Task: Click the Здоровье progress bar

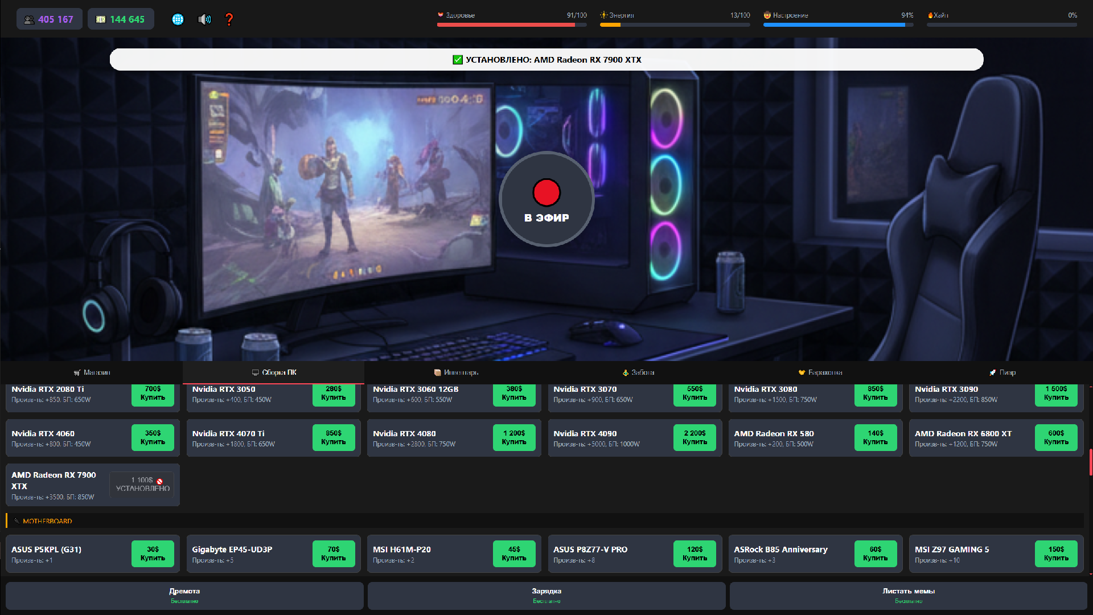Action: 511,24
